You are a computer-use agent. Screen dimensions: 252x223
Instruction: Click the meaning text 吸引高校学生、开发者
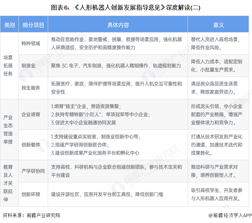216,194
